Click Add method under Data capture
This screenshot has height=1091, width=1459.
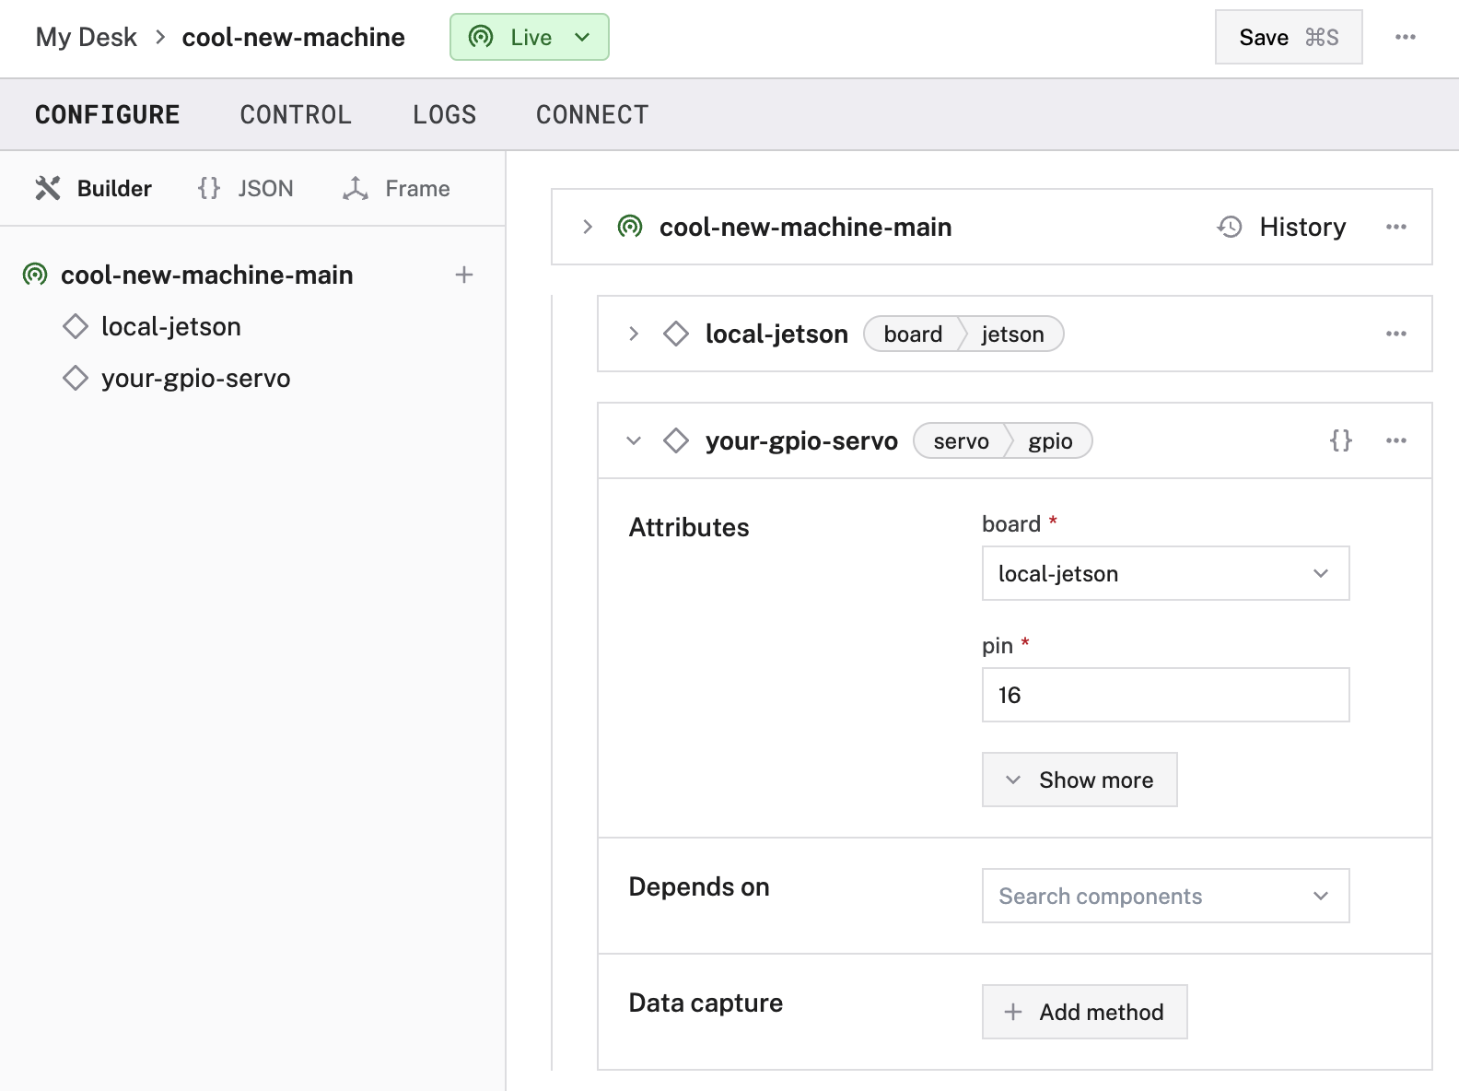pos(1084,1012)
